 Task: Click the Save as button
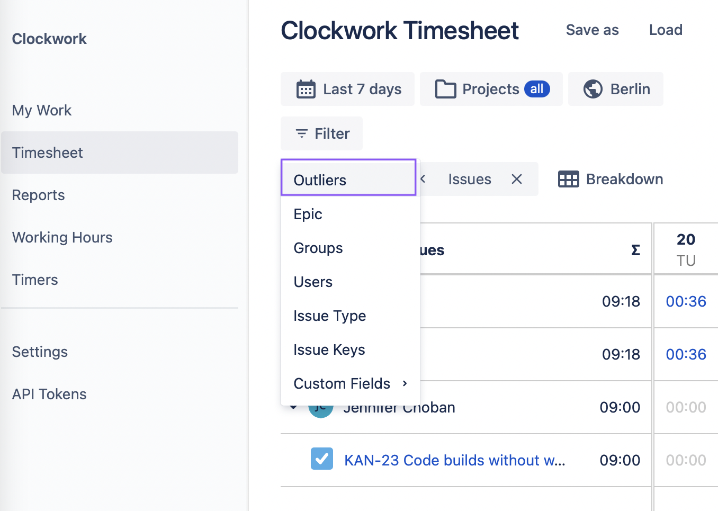click(592, 30)
